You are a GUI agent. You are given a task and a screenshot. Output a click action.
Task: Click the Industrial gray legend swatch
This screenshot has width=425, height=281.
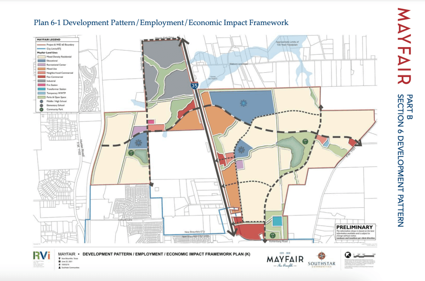pos(42,81)
